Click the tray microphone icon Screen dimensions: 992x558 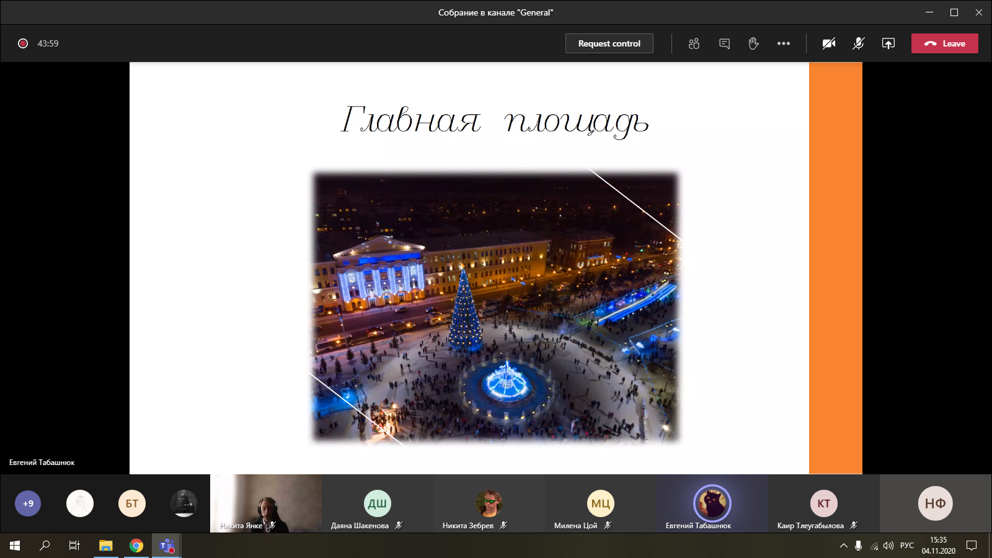[x=859, y=546]
